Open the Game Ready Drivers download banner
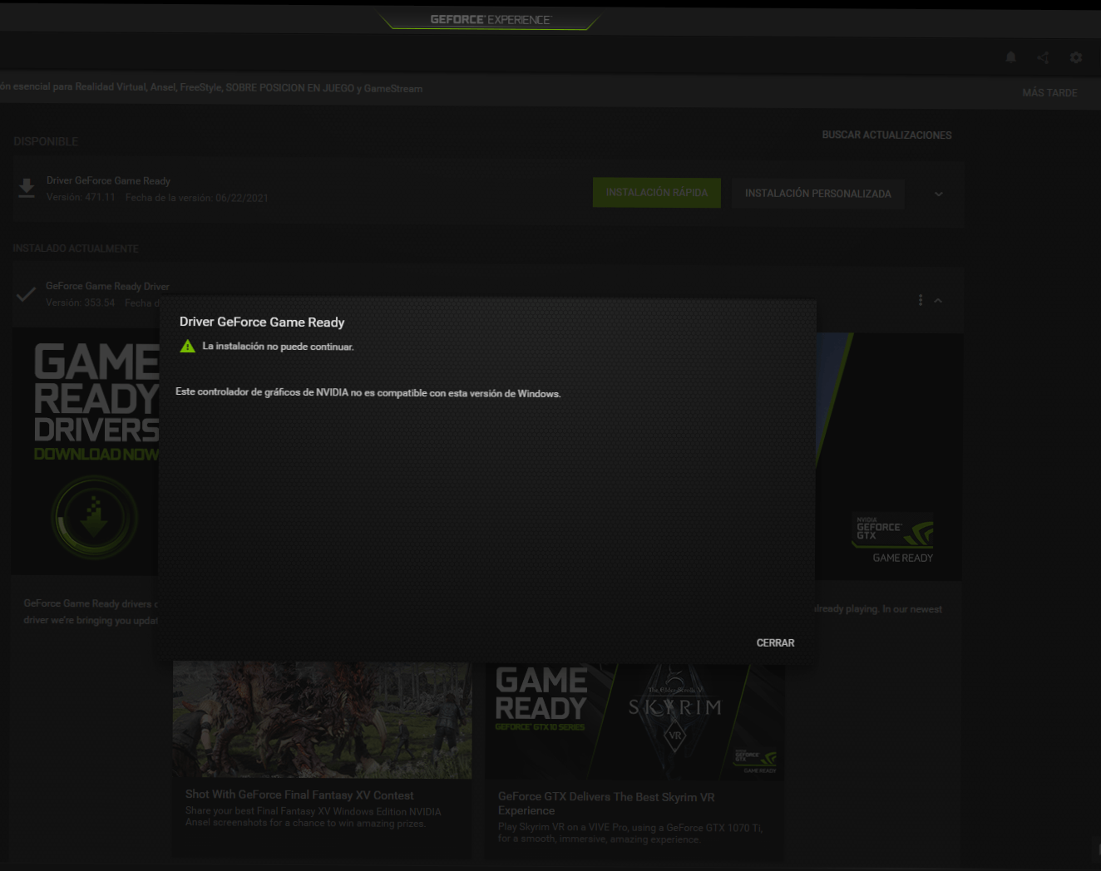 tap(86, 453)
